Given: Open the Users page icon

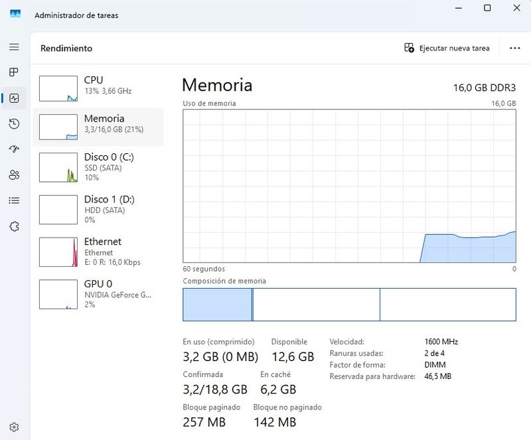Looking at the screenshot, I should tap(14, 175).
